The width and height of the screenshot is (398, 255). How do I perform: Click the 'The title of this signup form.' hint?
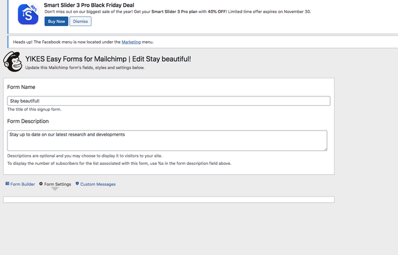click(34, 109)
